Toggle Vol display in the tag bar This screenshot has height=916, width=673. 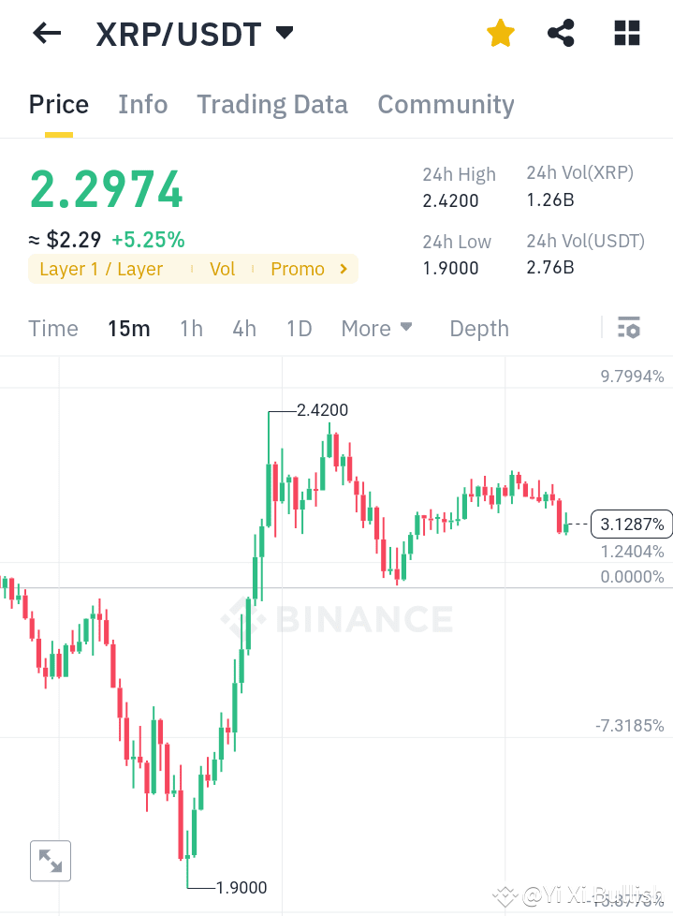point(222,269)
